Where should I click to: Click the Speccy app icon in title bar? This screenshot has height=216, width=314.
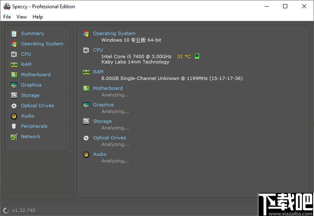point(7,7)
